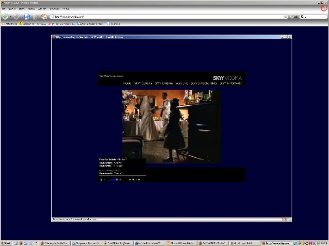The image size is (329, 246).
Task: Open the SKYY CINEMA section
Action: tap(164, 83)
